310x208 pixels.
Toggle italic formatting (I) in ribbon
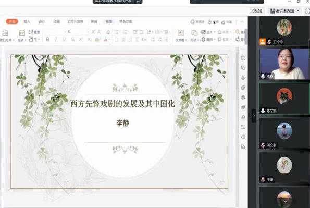[56, 40]
